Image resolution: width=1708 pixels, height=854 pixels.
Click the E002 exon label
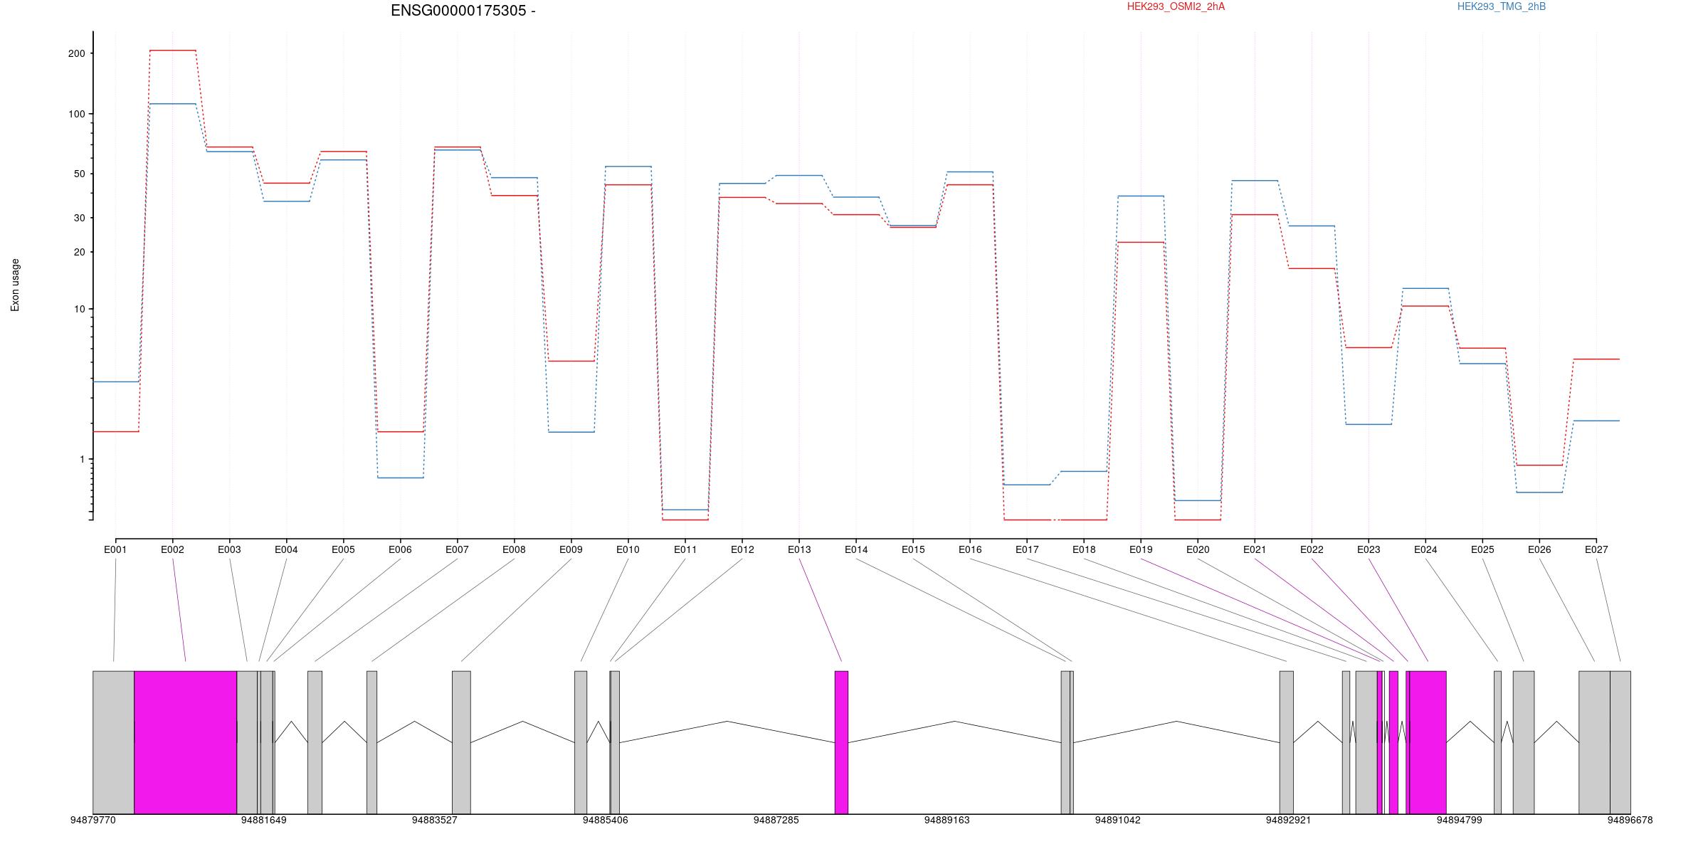point(172,549)
